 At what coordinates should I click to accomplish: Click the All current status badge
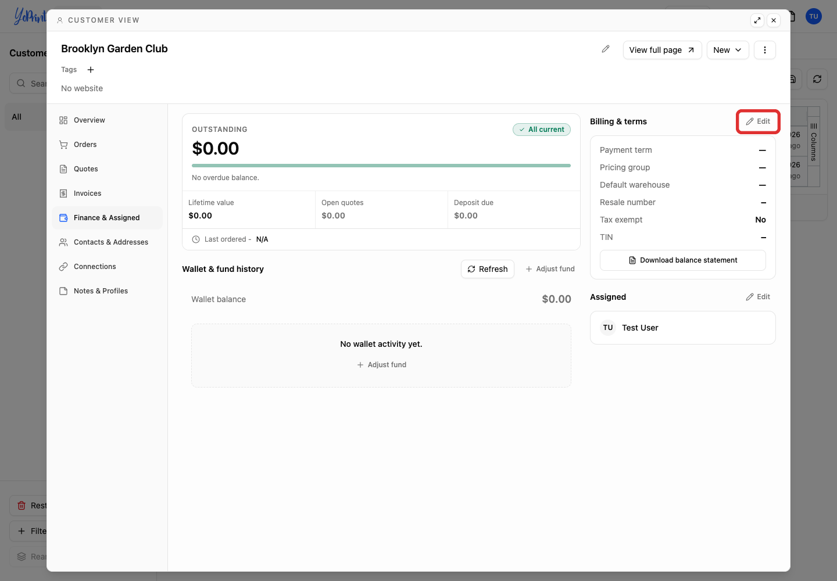coord(542,130)
